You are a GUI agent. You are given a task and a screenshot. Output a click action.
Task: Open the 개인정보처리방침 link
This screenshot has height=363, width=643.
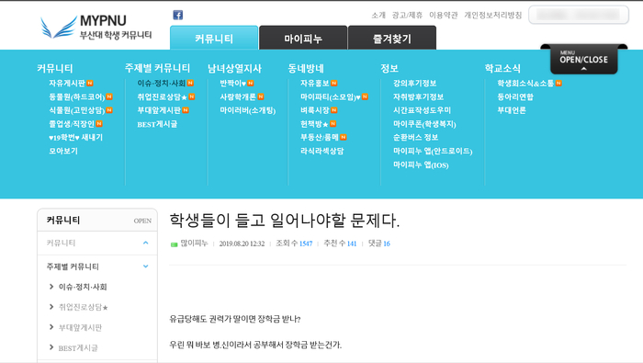(x=493, y=16)
